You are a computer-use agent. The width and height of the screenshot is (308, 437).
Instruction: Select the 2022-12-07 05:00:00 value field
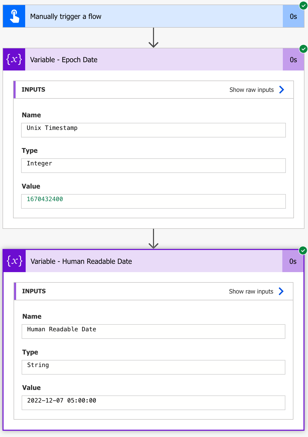coord(153,403)
